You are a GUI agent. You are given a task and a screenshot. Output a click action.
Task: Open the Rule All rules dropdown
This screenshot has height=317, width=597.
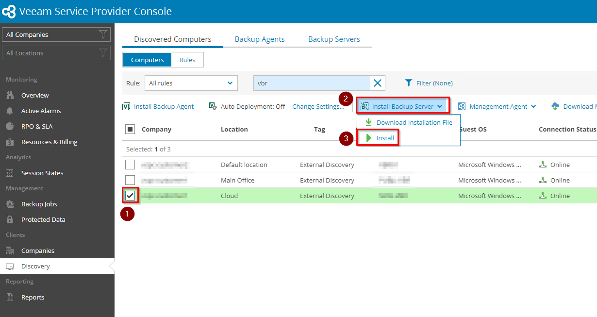(191, 83)
